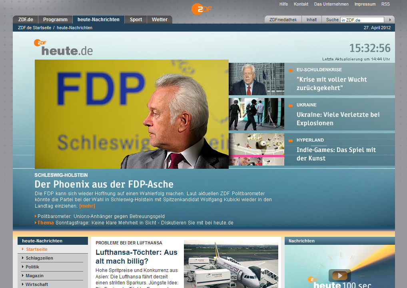
Task: Click the Nachrichten panel header
Action: [x=340, y=241]
